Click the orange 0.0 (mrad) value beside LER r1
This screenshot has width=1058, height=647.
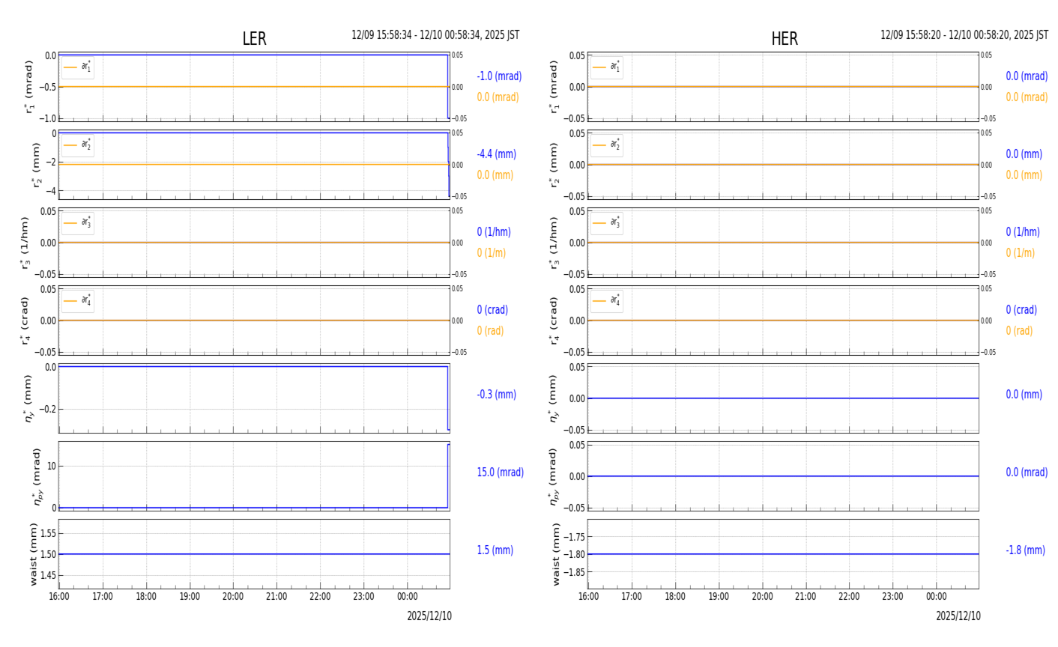tap(498, 97)
